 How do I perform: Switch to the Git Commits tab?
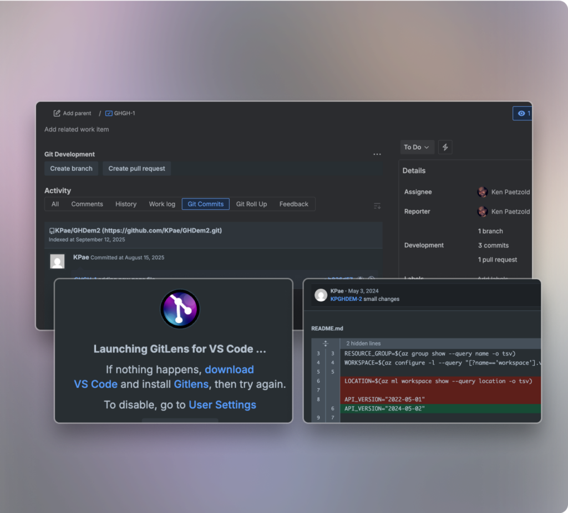click(x=205, y=204)
